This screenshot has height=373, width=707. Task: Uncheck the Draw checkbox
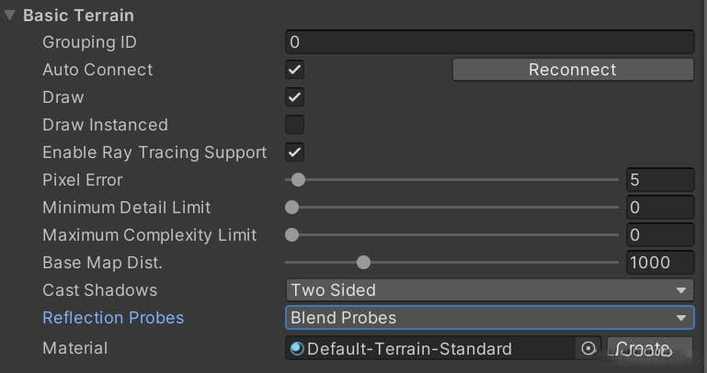point(294,96)
